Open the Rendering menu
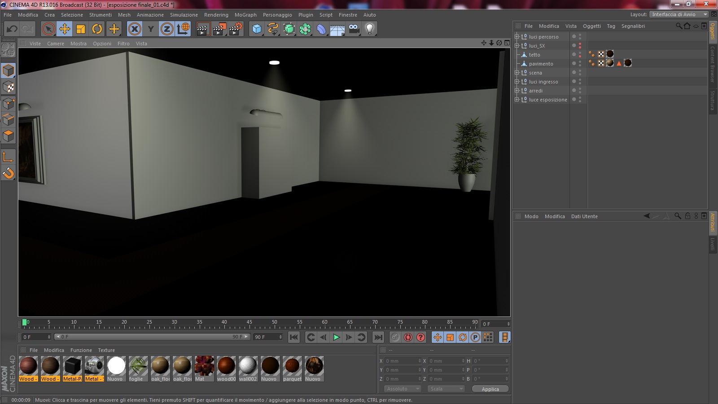Image resolution: width=718 pixels, height=404 pixels. 216,15
